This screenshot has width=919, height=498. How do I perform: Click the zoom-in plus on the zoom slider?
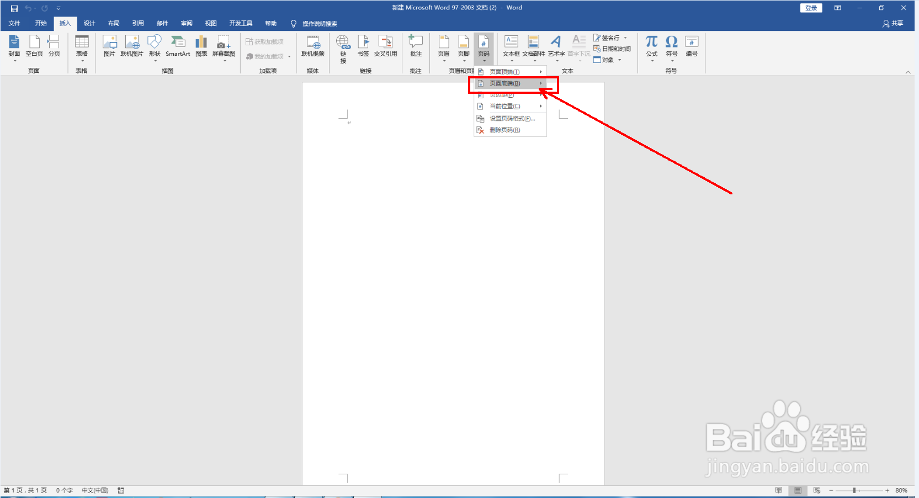[x=887, y=490]
